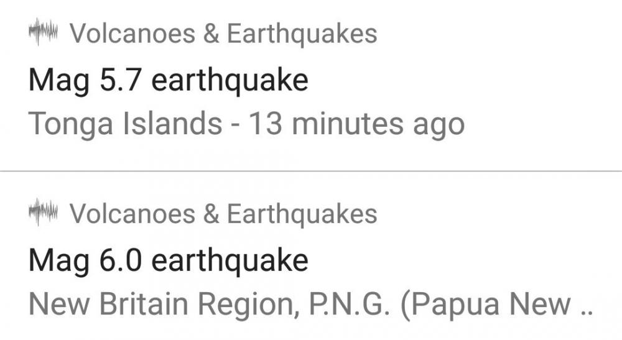Select the Tonga Islands location text
The image size is (622, 340).
125,124
